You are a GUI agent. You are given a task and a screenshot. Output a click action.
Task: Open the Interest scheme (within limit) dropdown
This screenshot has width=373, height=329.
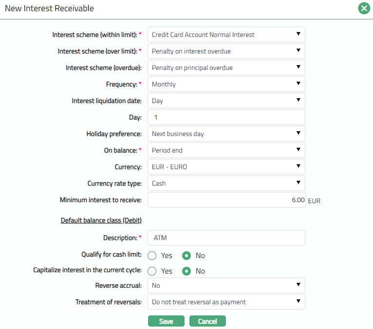click(x=226, y=35)
